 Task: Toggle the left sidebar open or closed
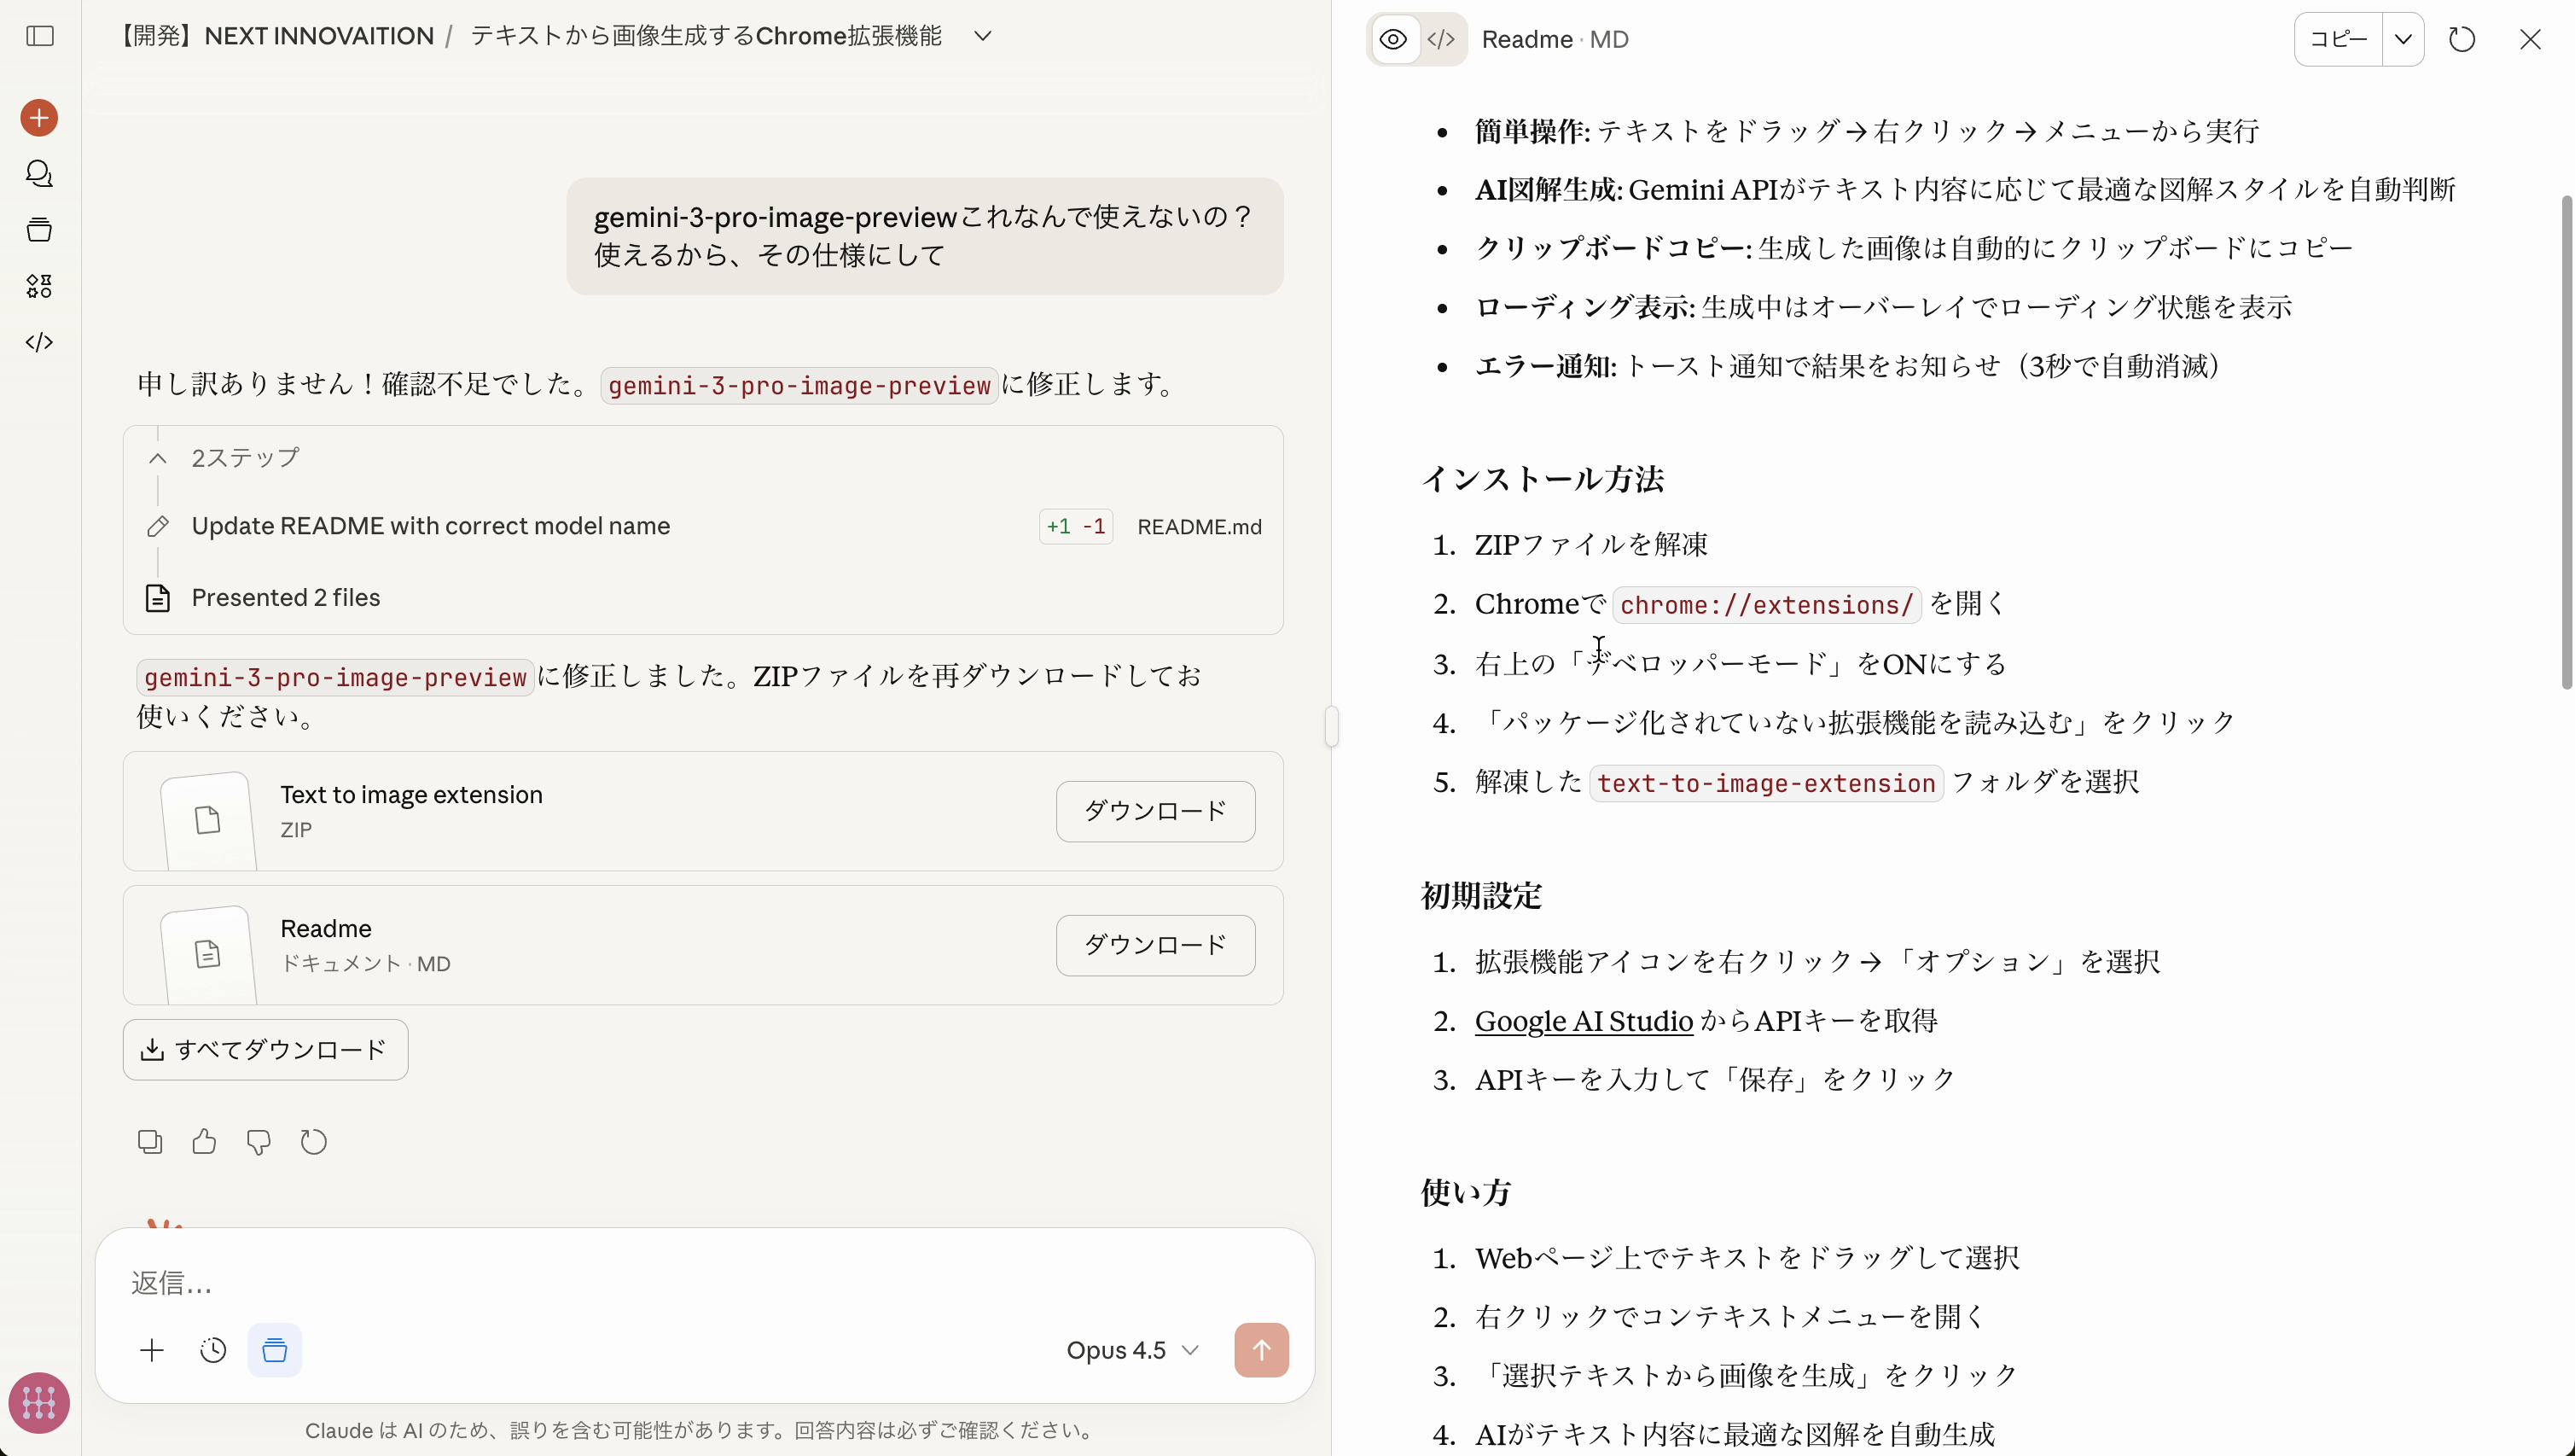tap(39, 37)
